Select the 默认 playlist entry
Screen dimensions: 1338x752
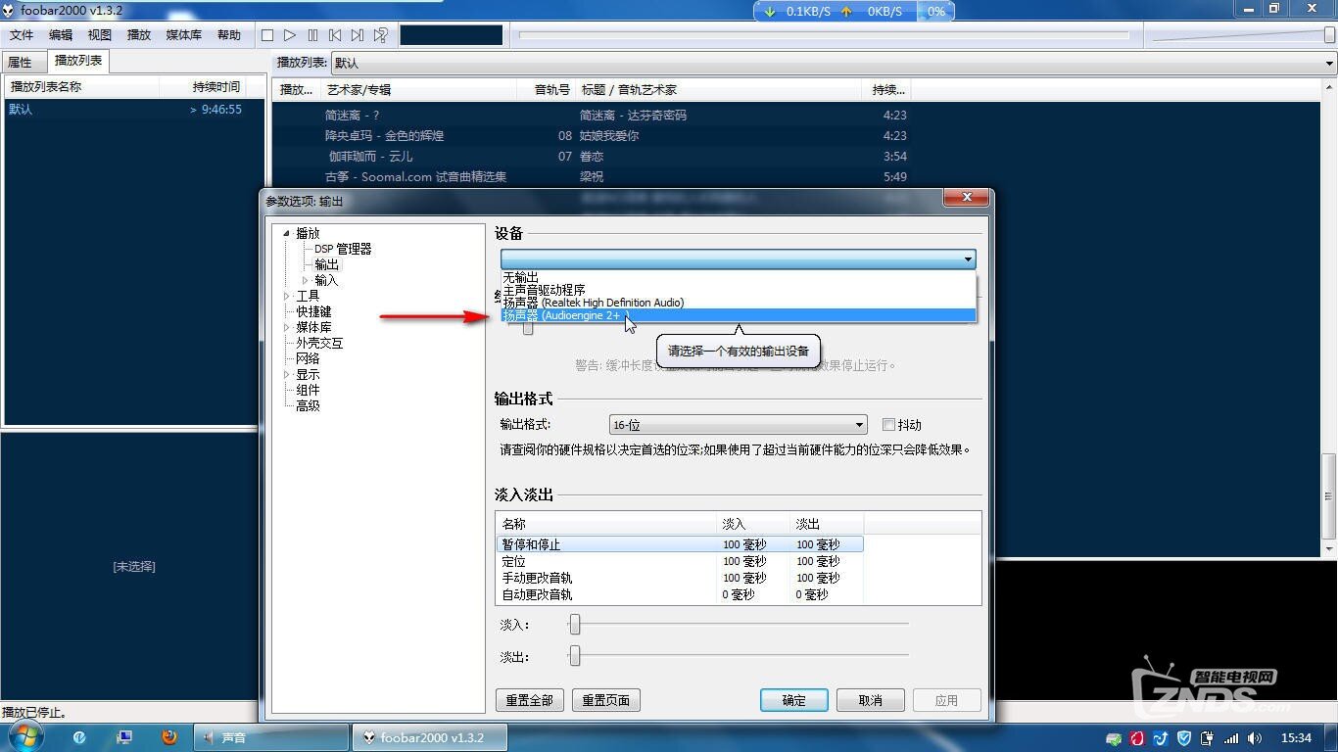pos(134,110)
